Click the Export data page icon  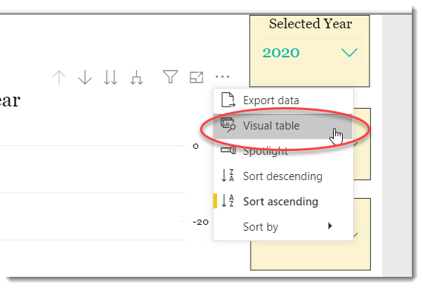(227, 100)
